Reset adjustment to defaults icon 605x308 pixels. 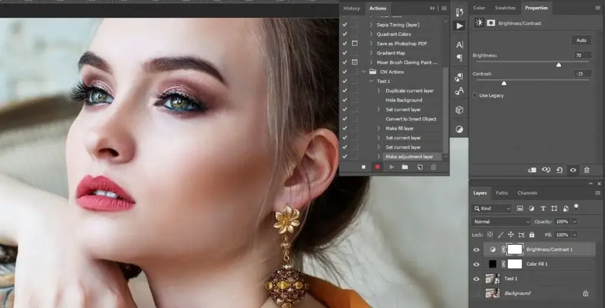[560, 170]
